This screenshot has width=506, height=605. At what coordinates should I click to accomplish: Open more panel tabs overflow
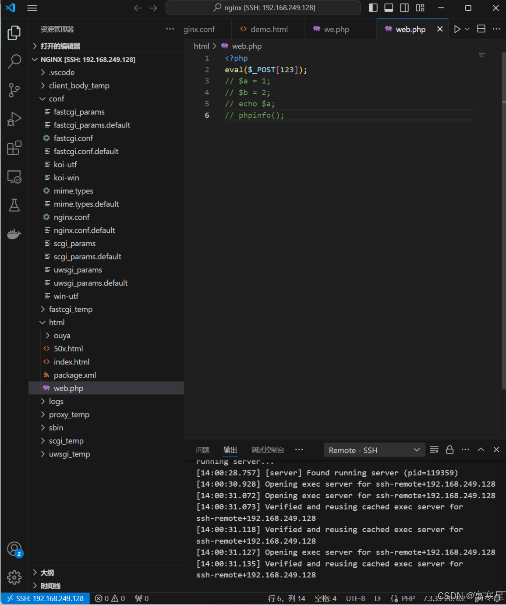[299, 450]
